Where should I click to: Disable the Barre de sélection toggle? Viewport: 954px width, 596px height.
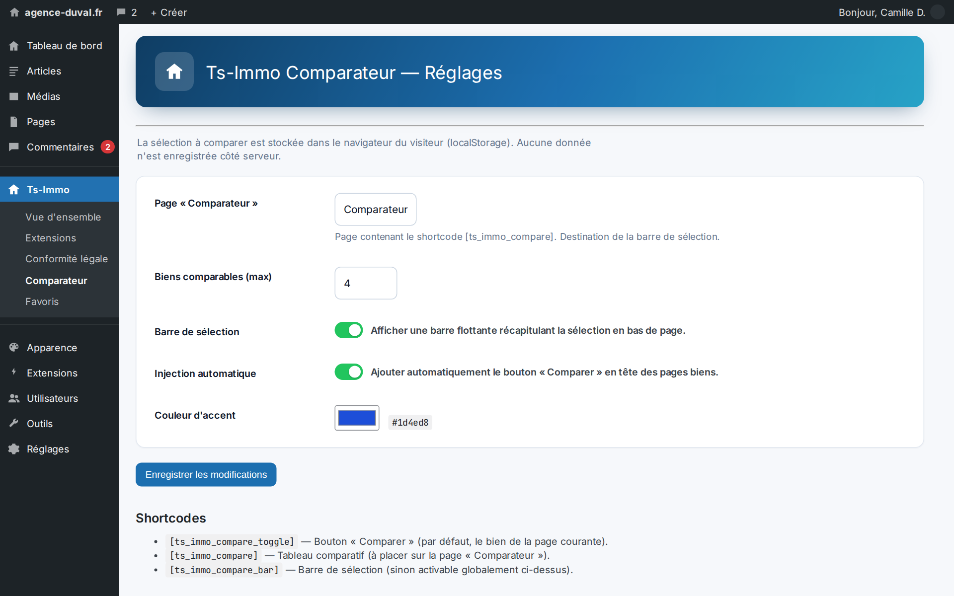pyautogui.click(x=349, y=330)
